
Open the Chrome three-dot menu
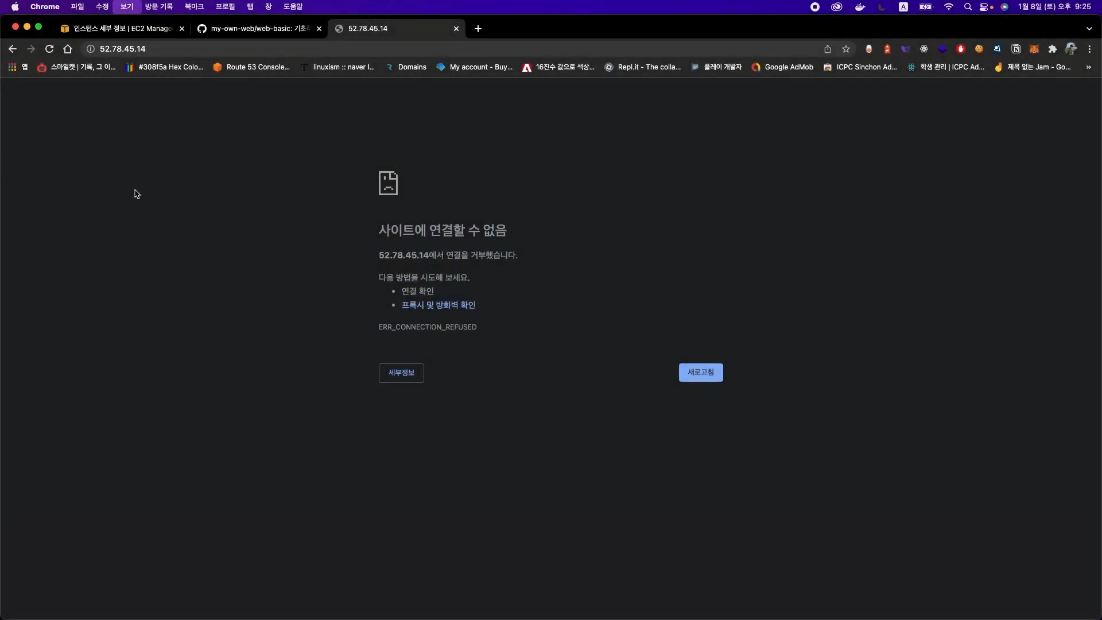point(1089,49)
